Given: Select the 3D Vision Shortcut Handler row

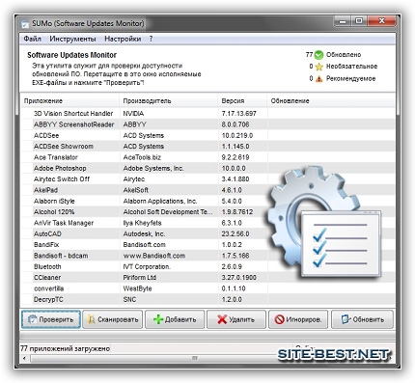Looking at the screenshot, I should pos(208,114).
